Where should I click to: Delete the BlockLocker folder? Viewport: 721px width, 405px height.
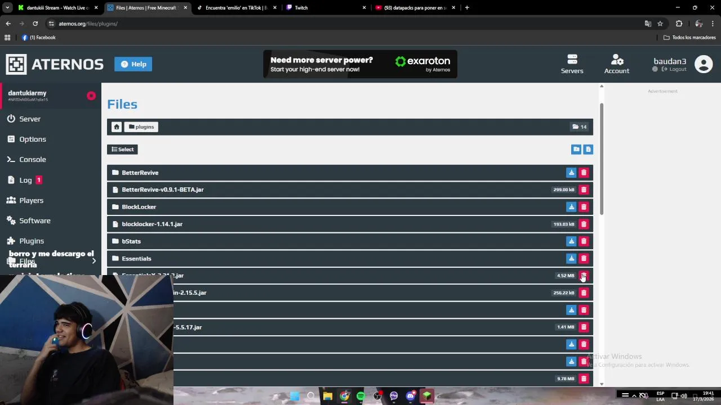(584, 207)
